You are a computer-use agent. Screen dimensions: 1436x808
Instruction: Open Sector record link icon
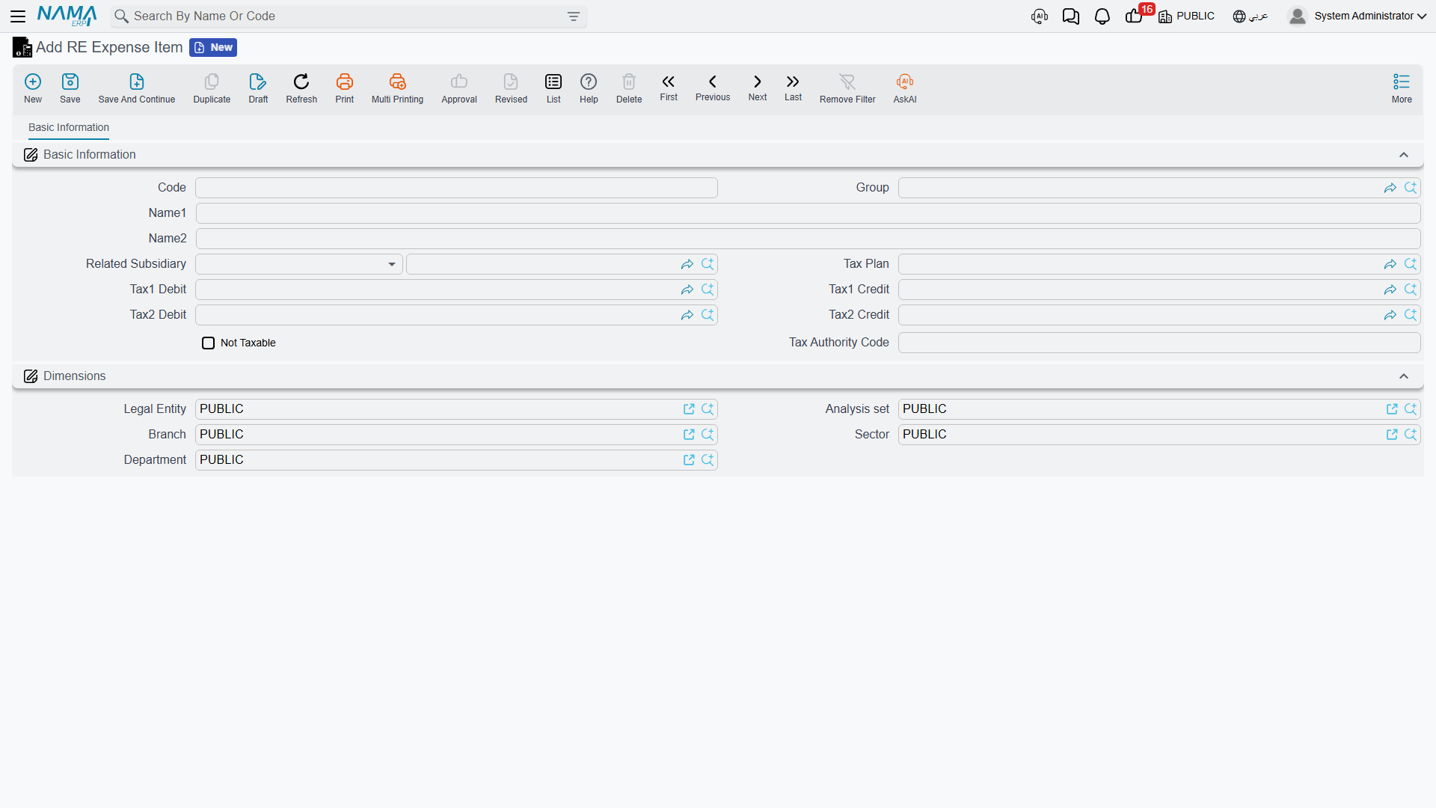(x=1392, y=435)
